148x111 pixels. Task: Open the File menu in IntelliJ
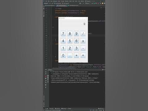(46, 1)
